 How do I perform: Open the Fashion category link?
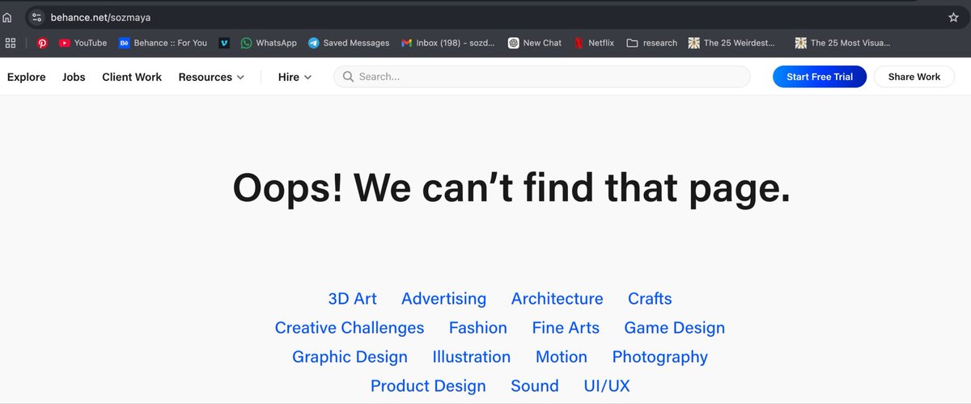478,328
